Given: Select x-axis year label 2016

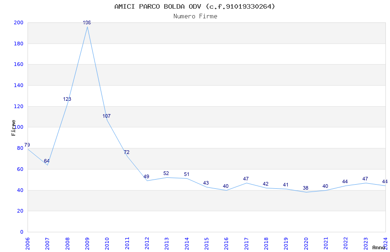Looking at the screenshot, I should coord(226,244).
